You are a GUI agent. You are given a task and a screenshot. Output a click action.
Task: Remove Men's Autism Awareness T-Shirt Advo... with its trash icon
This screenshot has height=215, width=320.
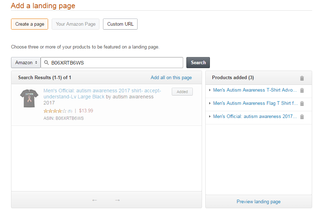pyautogui.click(x=302, y=90)
